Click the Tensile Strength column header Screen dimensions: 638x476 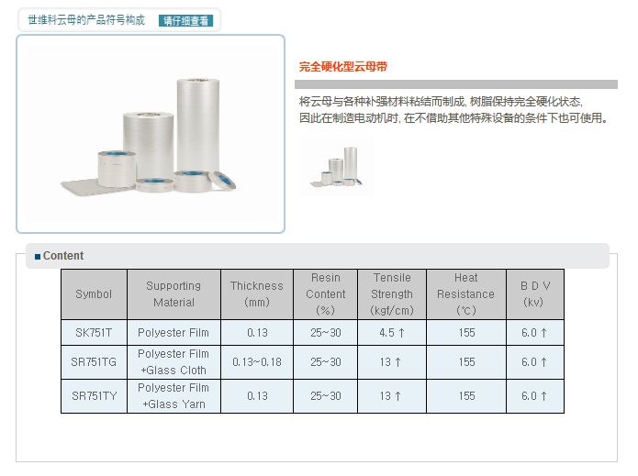coord(392,294)
